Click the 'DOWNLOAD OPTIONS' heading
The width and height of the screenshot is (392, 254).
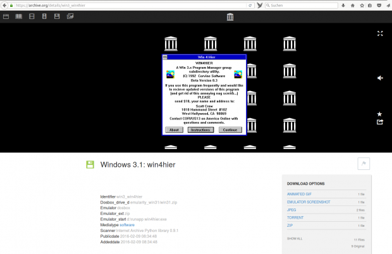point(305,184)
